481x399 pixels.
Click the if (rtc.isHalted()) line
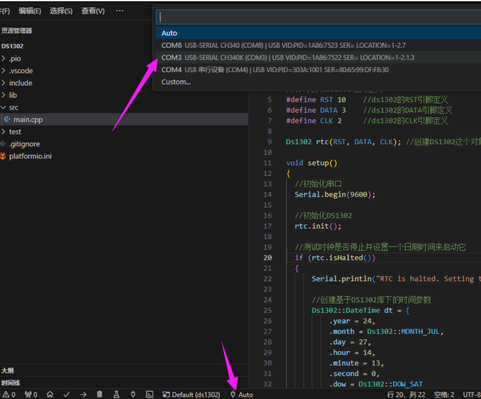click(x=335, y=258)
